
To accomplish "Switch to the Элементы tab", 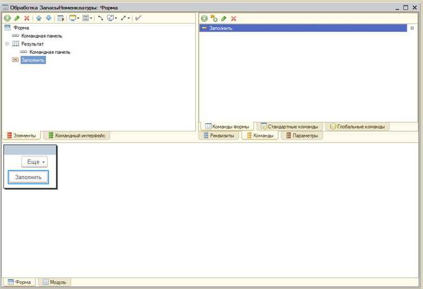I will click(x=21, y=136).
